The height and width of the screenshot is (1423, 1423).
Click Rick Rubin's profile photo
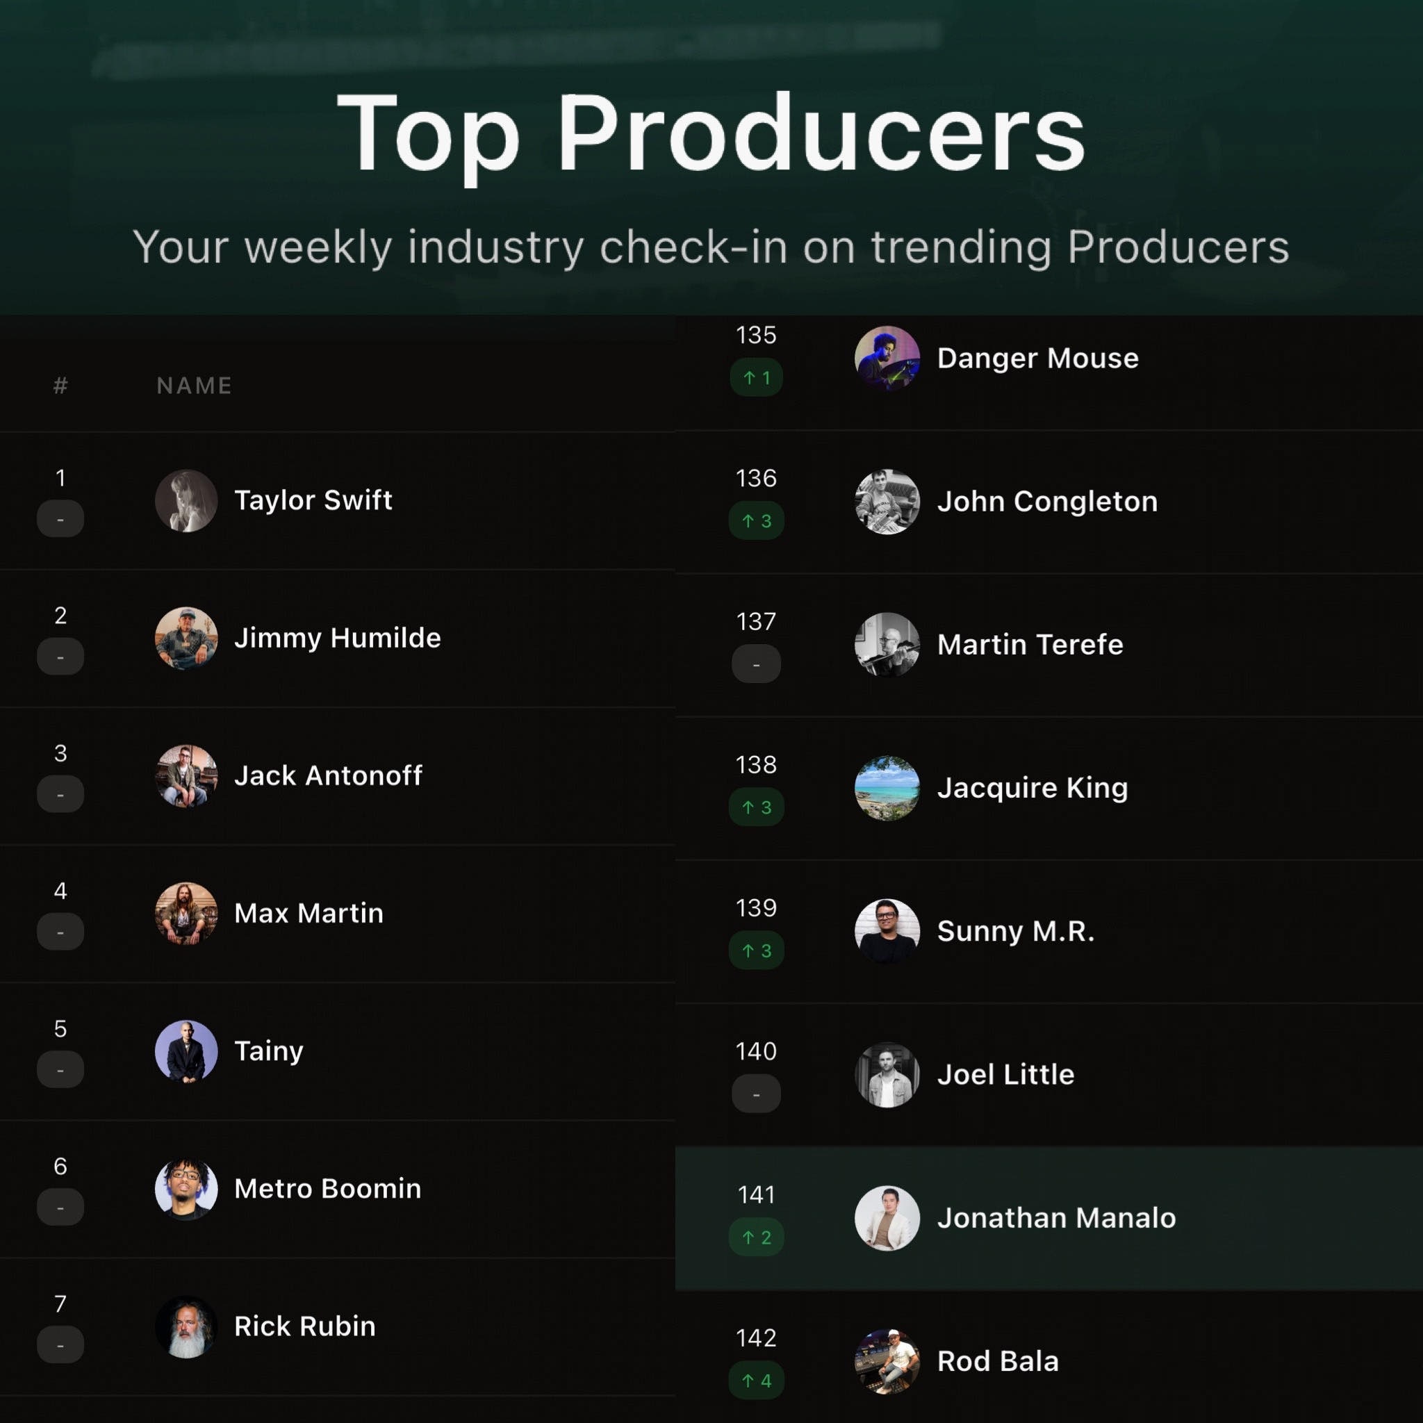tap(186, 1327)
